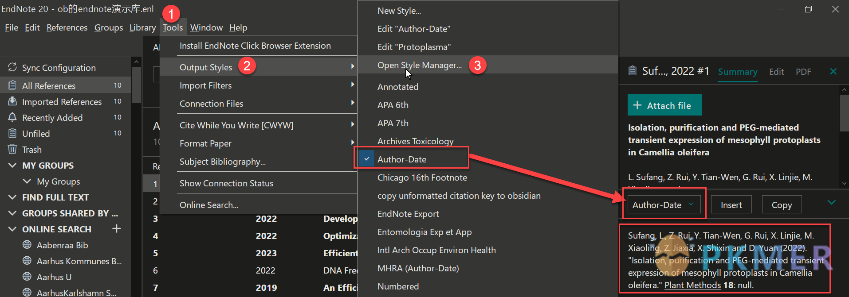849x297 pixels.
Task: Select Chicago 16th Footnote style
Action: tap(487, 177)
